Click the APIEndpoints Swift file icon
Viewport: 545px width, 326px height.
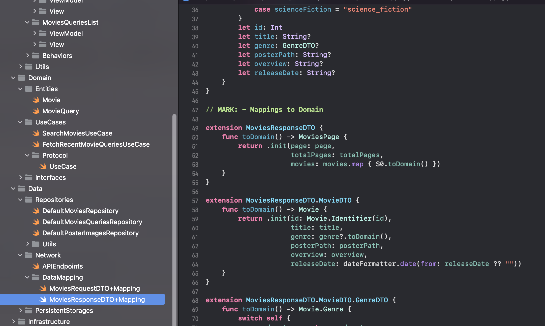coord(36,266)
